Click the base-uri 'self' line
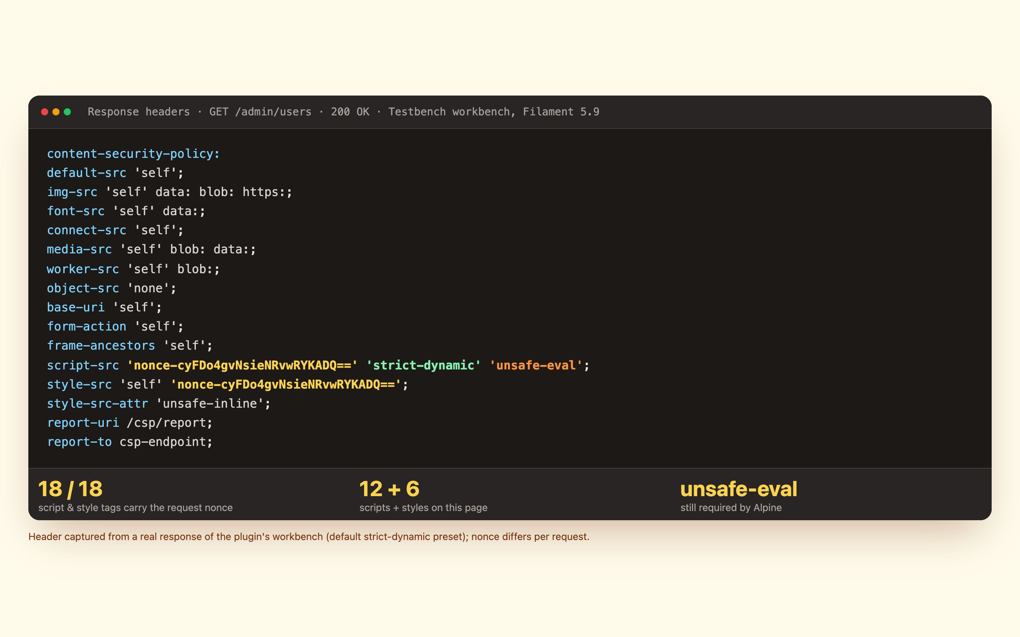This screenshot has height=637, width=1020. [x=104, y=307]
